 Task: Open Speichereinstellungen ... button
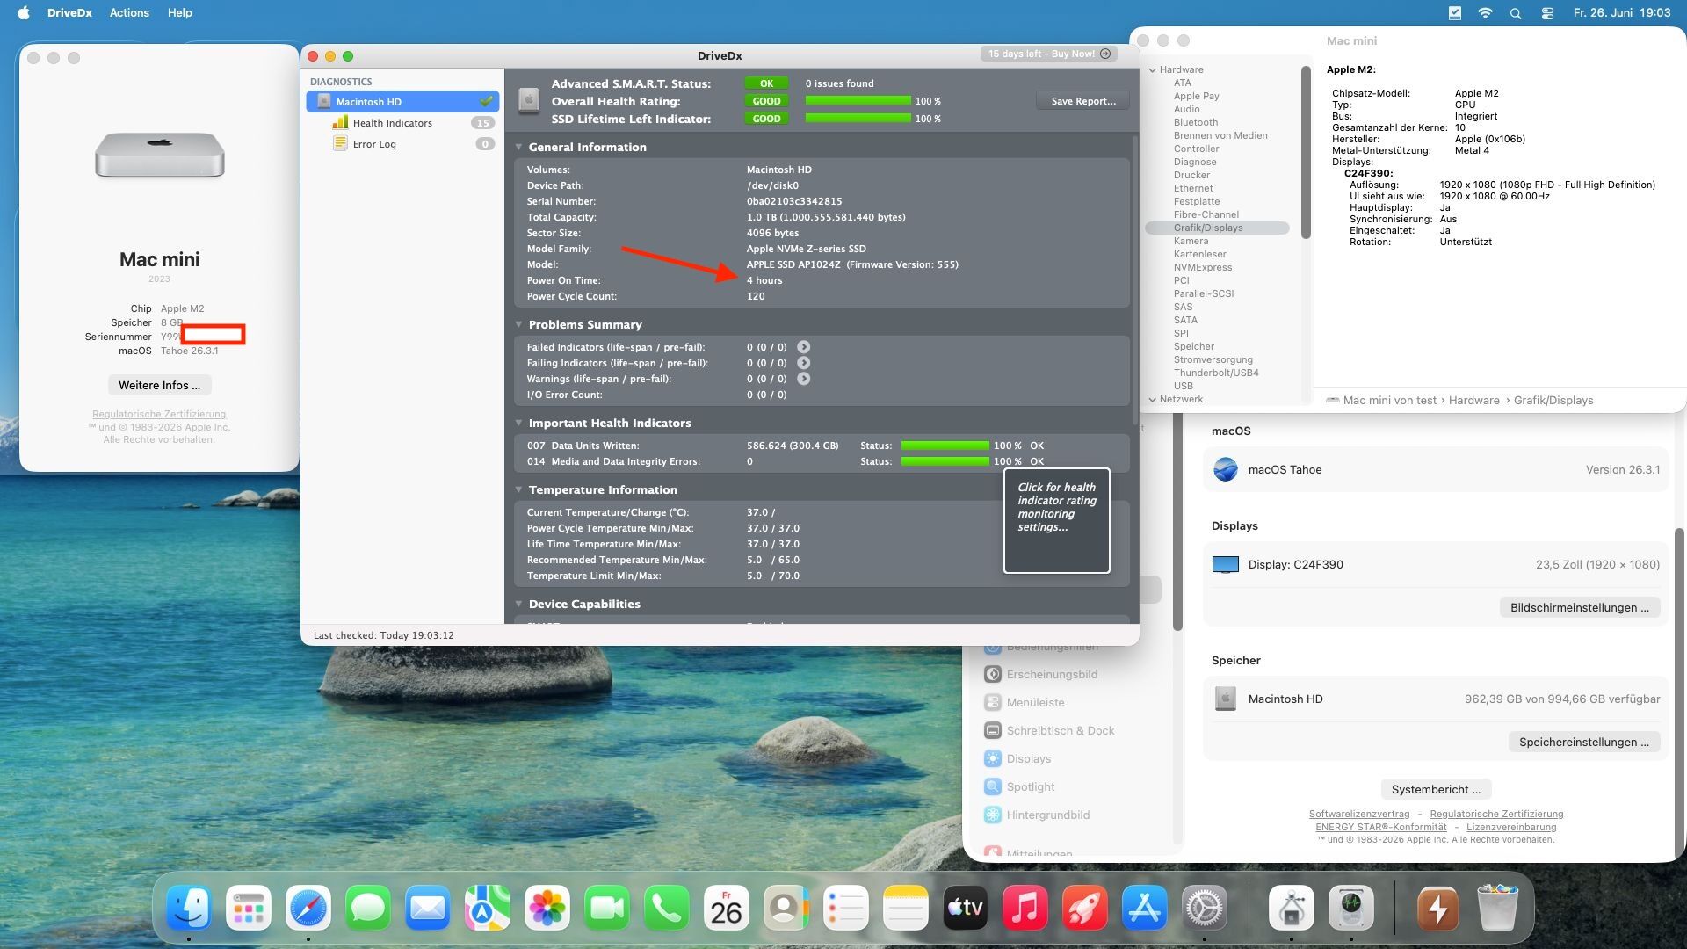pos(1583,742)
